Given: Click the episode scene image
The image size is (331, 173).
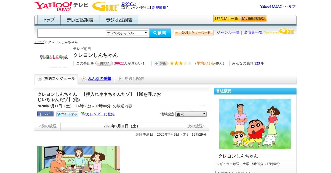Looking at the screenshot, I should pyautogui.click(x=78, y=160).
